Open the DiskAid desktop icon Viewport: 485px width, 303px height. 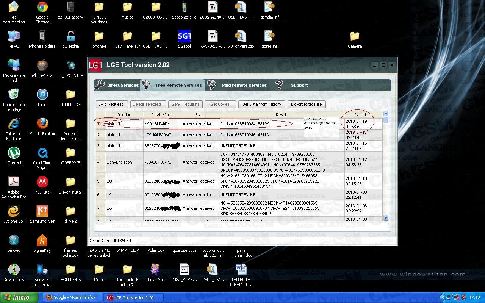pos(14,244)
